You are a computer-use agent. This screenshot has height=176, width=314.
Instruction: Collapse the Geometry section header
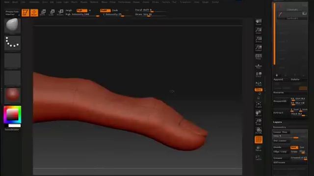279,127
